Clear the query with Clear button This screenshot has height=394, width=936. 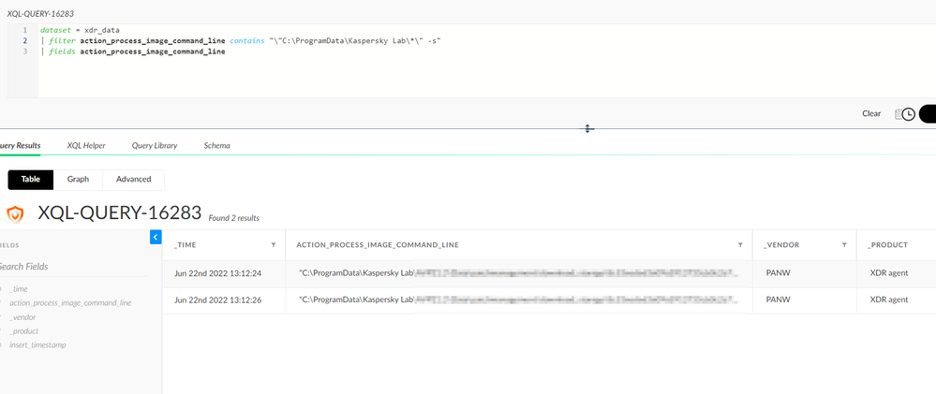tap(871, 114)
